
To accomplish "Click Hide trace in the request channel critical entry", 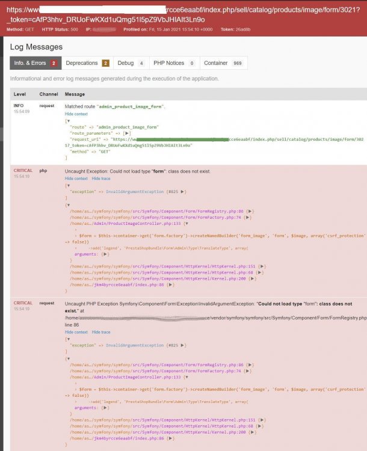I will tap(101, 332).
